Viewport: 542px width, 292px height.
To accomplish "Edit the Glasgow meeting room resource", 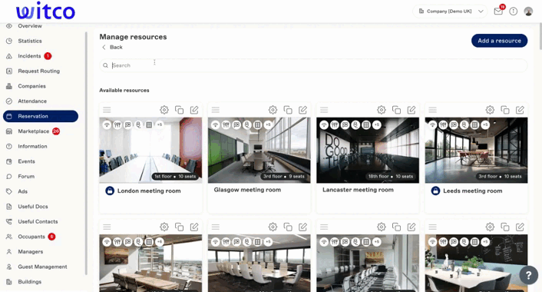I will click(x=302, y=110).
